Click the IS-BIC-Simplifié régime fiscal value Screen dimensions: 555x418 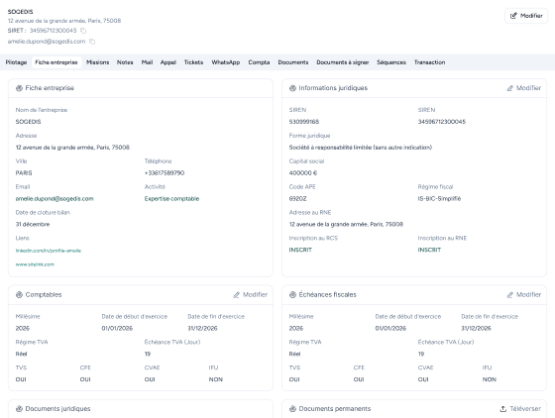tap(439, 199)
